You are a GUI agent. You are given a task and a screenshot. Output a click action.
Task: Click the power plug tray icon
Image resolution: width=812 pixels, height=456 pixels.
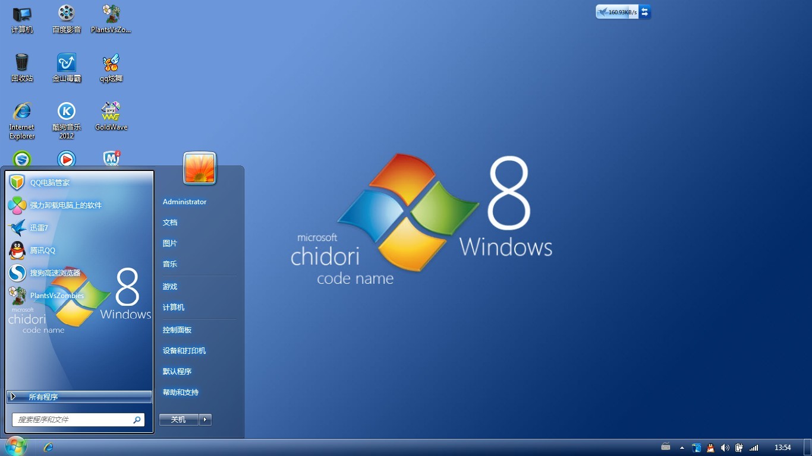pos(739,448)
